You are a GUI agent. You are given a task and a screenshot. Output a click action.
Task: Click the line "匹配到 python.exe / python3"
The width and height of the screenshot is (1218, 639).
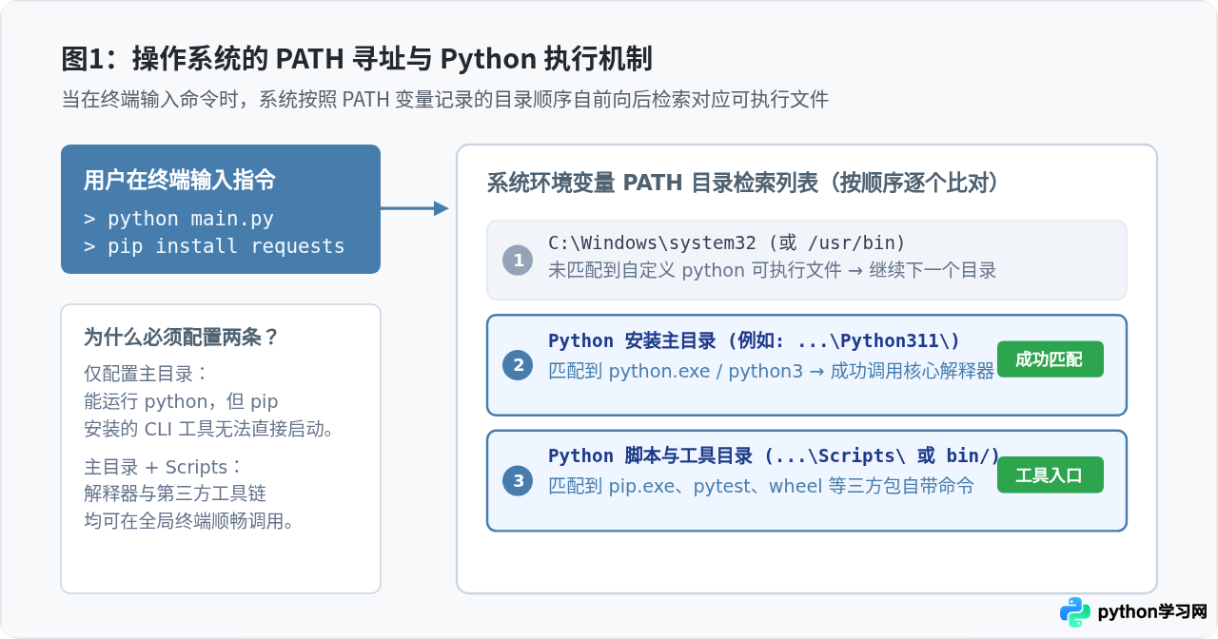tap(676, 371)
